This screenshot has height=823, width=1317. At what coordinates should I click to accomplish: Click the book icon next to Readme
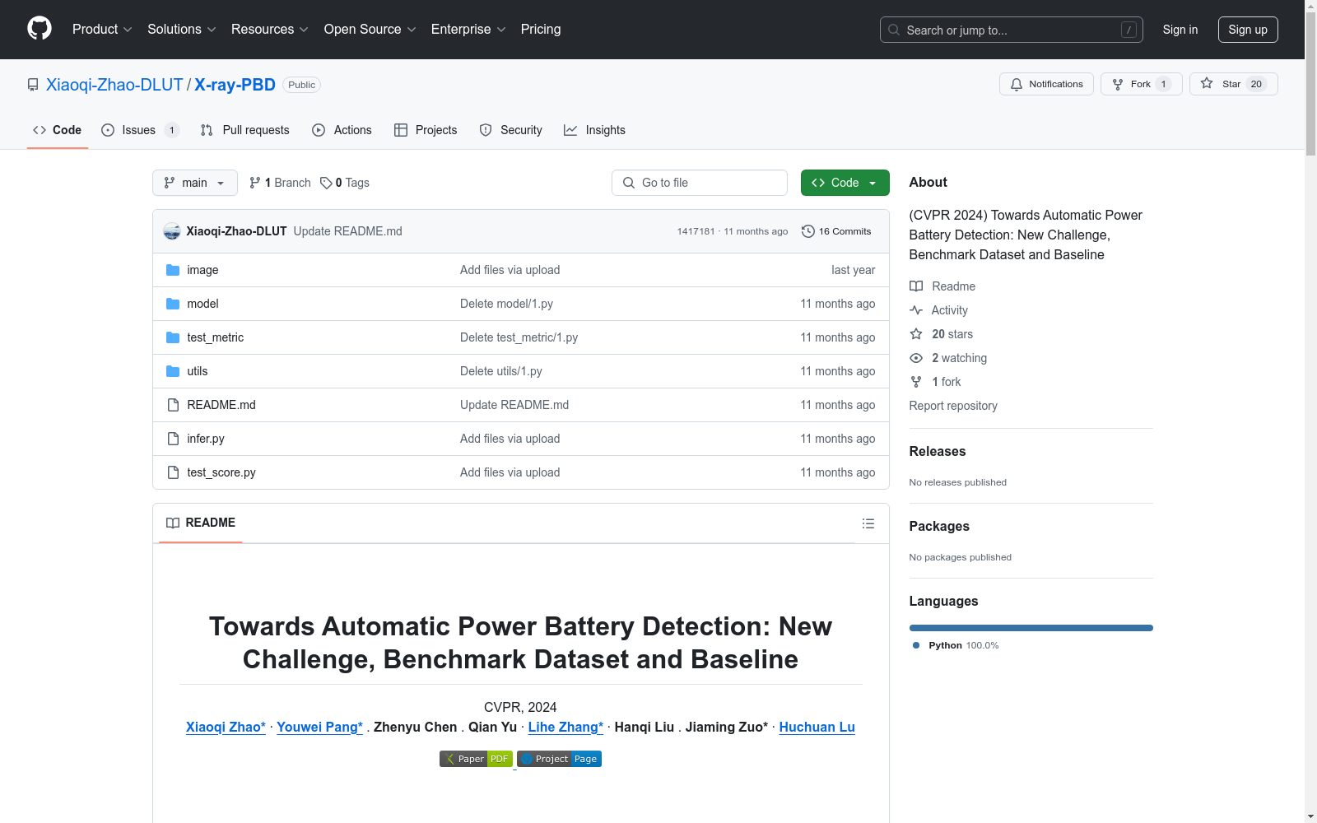(916, 286)
